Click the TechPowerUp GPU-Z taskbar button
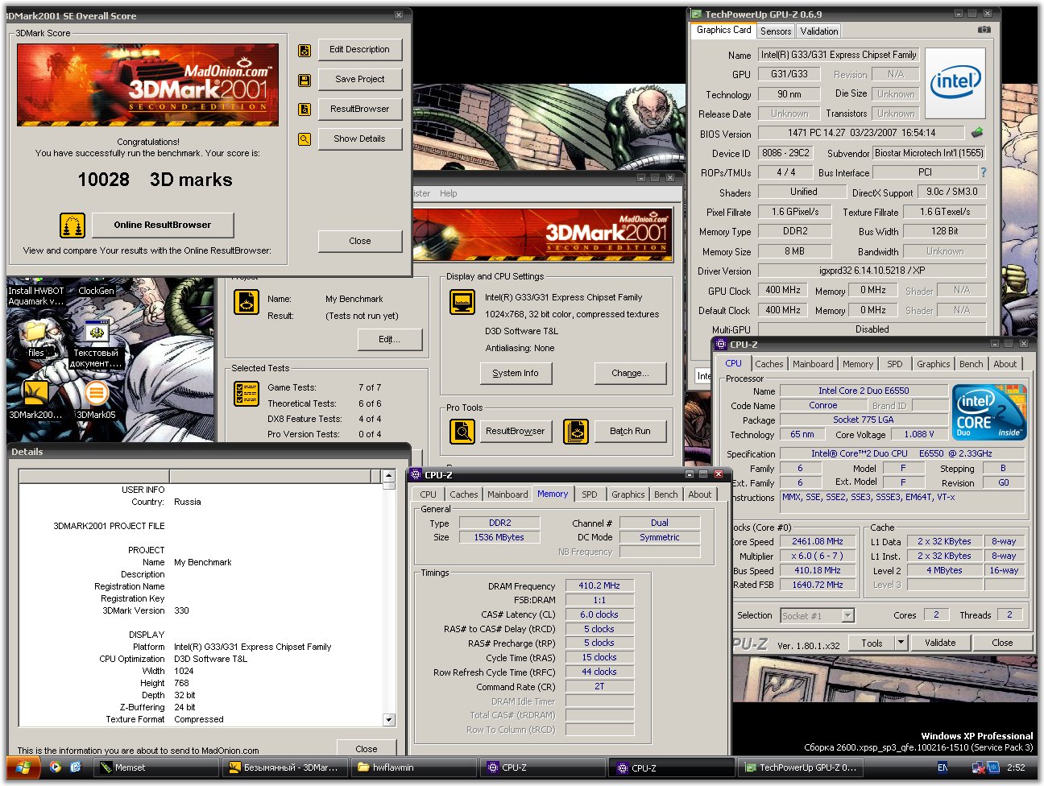Image resolution: width=1044 pixels, height=786 pixels. click(x=801, y=767)
